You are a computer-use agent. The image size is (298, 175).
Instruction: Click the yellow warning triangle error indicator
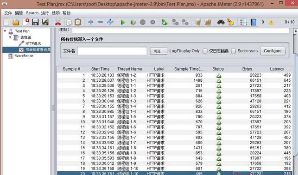tap(271, 22)
